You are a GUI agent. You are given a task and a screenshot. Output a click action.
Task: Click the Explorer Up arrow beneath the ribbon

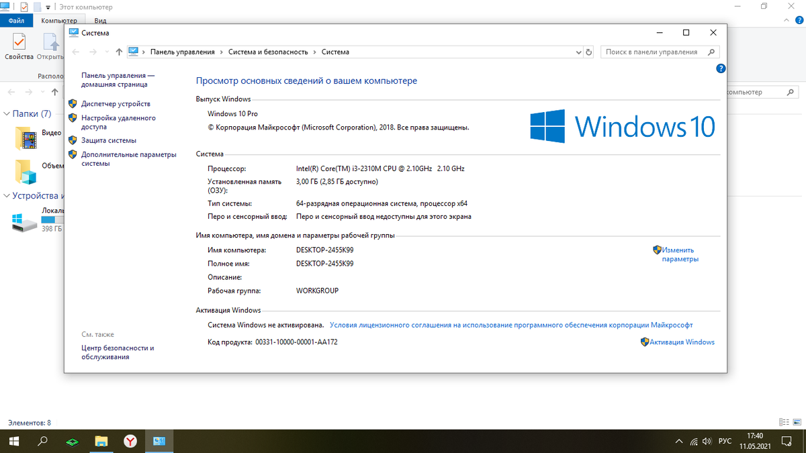(x=54, y=92)
